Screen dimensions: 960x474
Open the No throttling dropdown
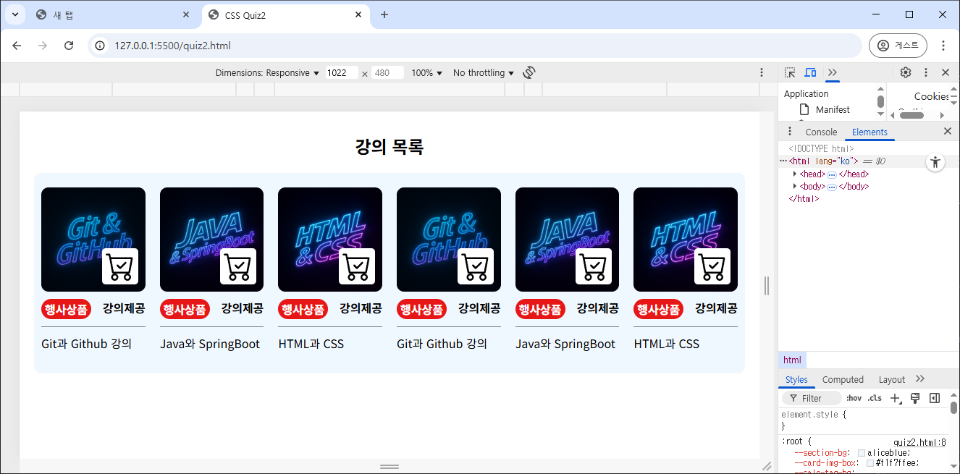[x=484, y=73]
